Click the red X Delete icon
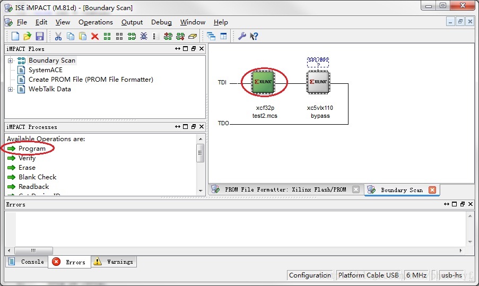 95,37
